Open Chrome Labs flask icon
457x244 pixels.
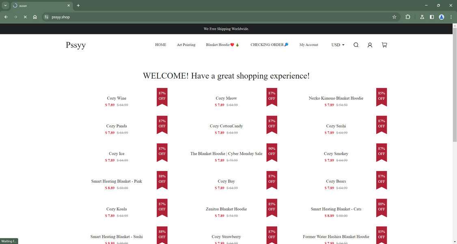pyautogui.click(x=422, y=17)
